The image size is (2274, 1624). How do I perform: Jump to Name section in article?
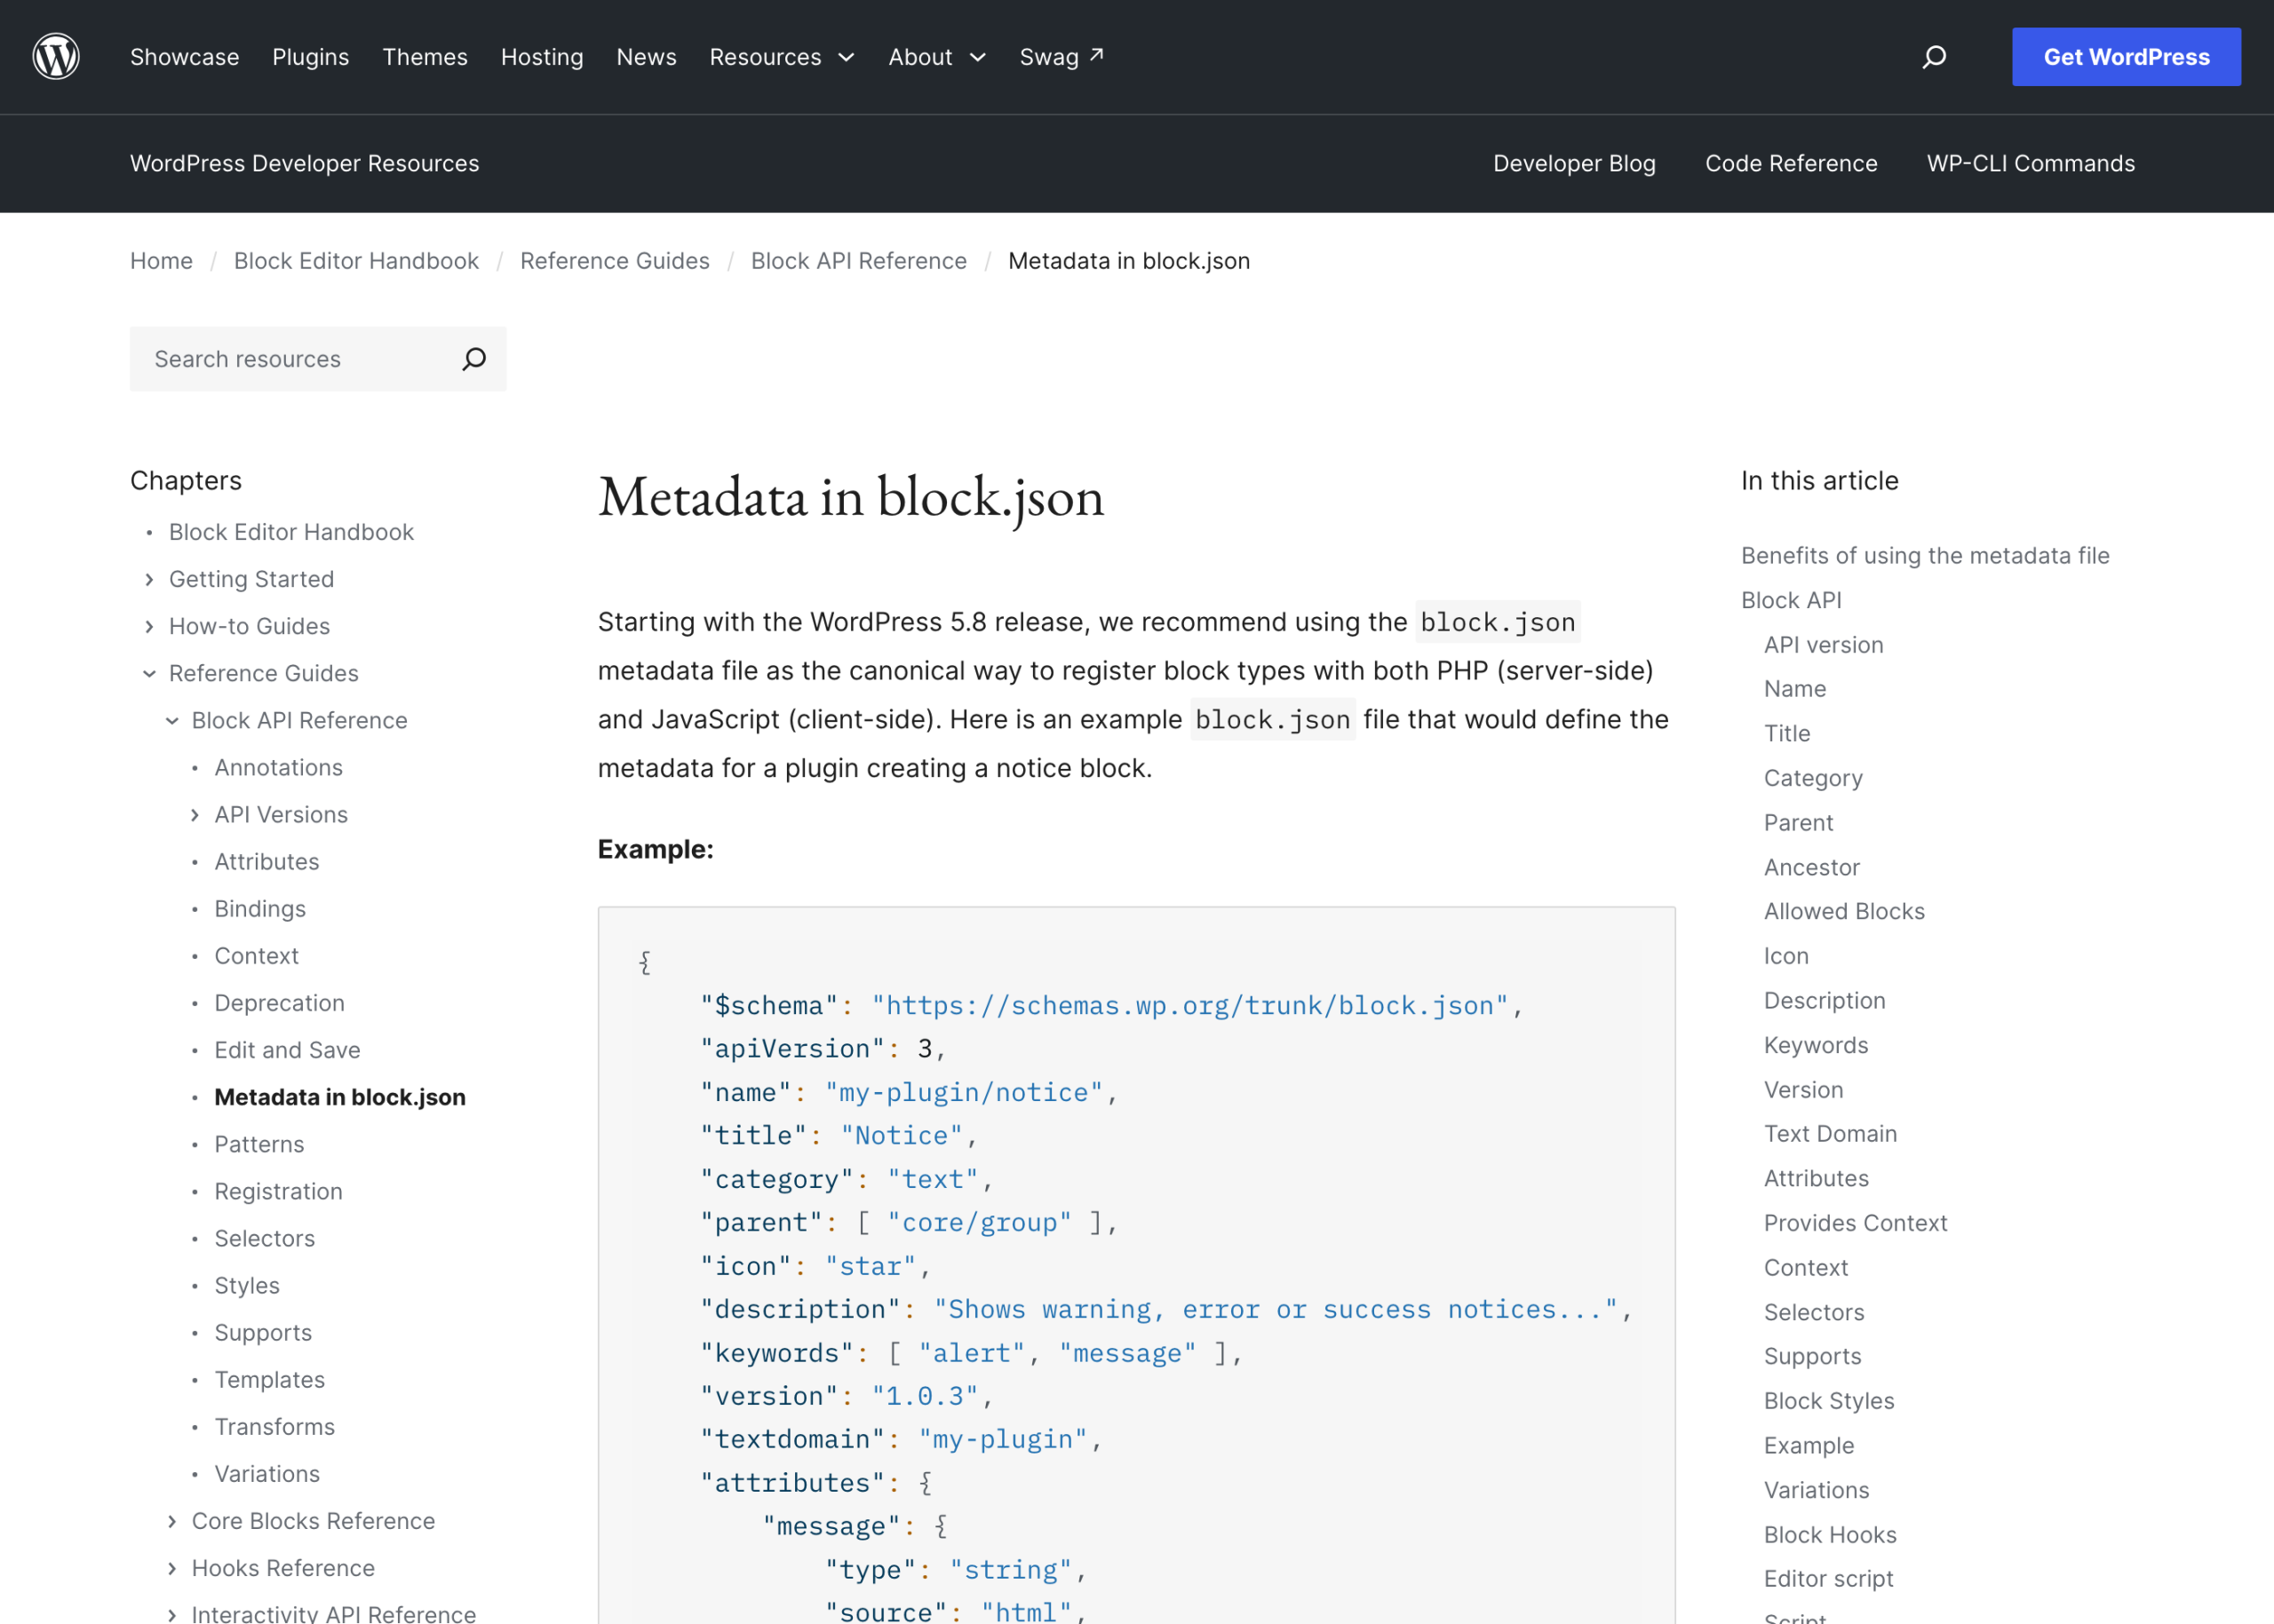point(1795,689)
